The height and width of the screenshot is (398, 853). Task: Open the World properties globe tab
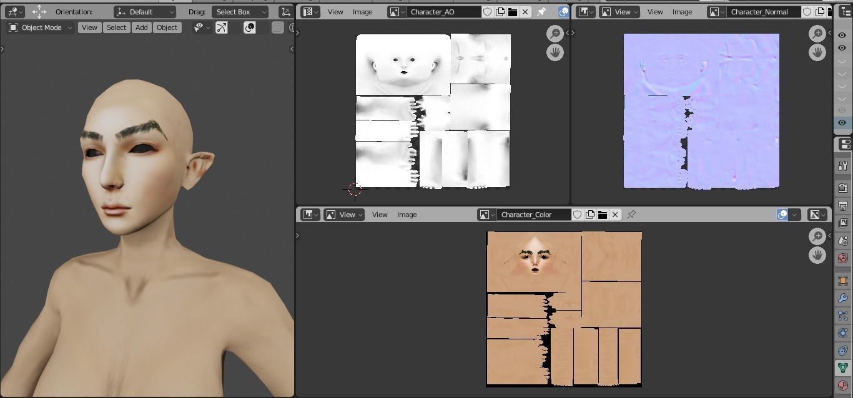pos(843,258)
